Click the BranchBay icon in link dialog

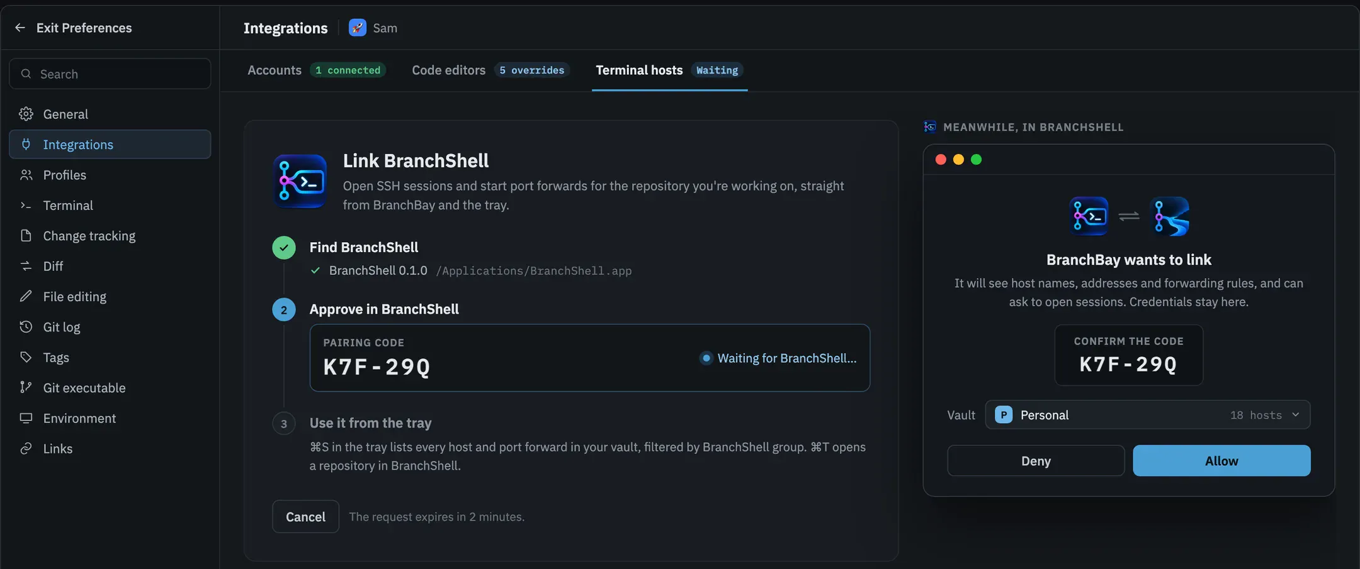pos(1169,216)
